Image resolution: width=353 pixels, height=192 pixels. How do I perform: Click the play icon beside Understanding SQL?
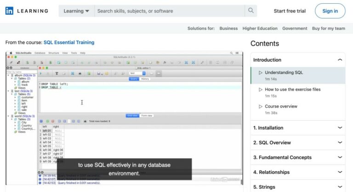[x=261, y=73]
